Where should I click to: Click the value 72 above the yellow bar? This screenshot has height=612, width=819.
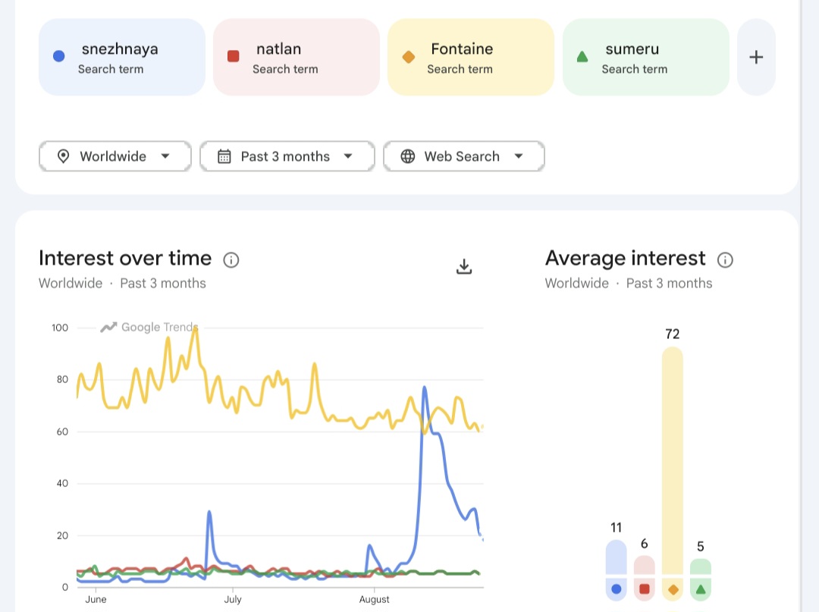(672, 334)
